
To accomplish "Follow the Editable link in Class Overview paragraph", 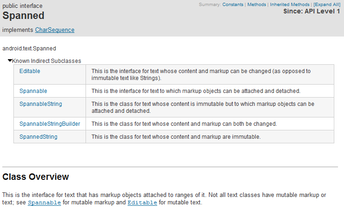I will coord(142,203).
